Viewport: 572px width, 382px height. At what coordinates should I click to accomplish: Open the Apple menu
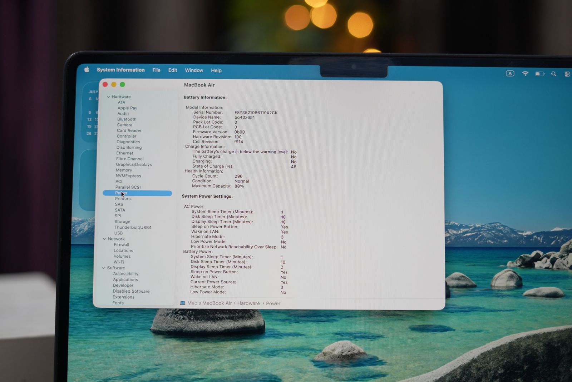point(87,69)
